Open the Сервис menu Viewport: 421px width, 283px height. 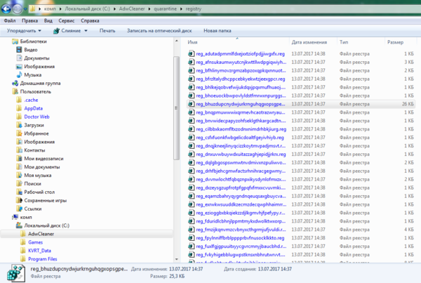click(x=67, y=20)
